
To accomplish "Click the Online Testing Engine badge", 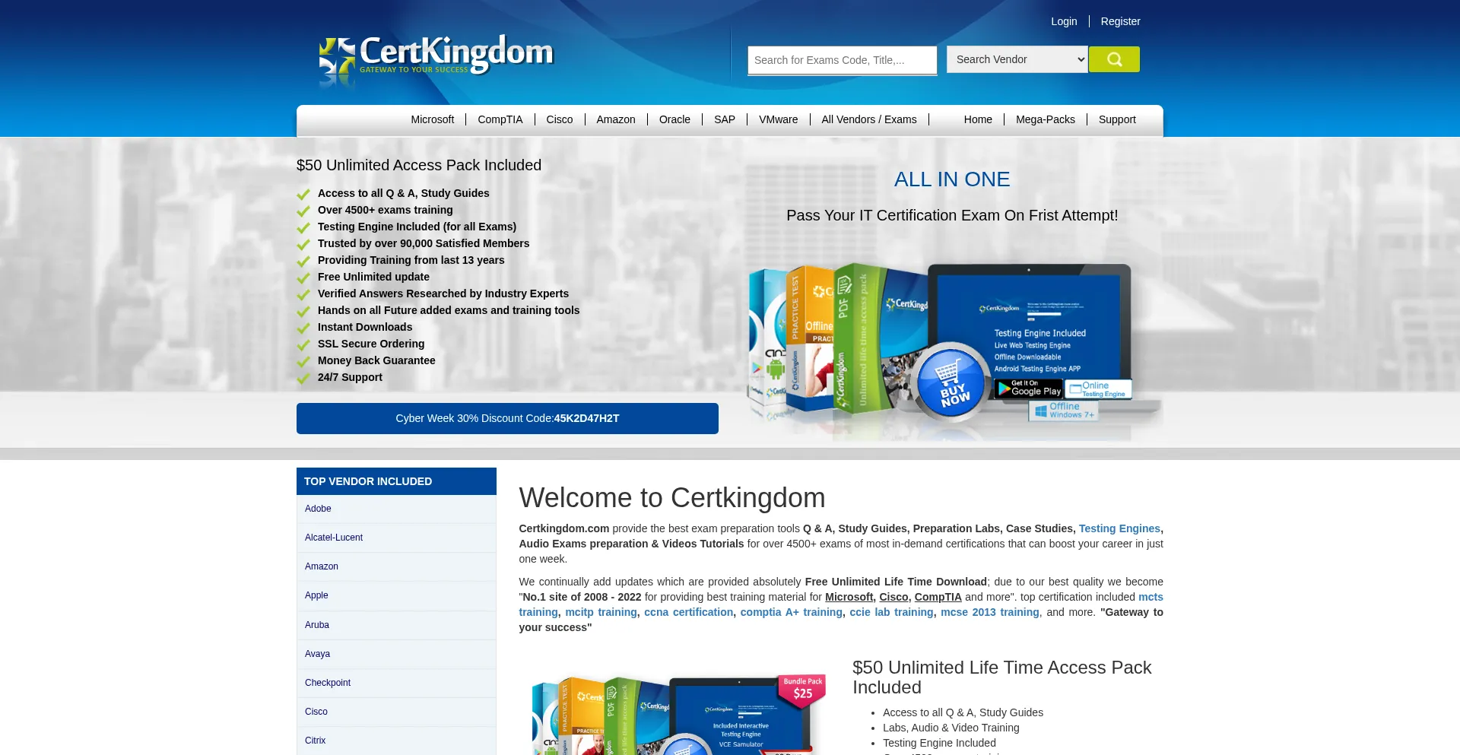I will [1097, 388].
